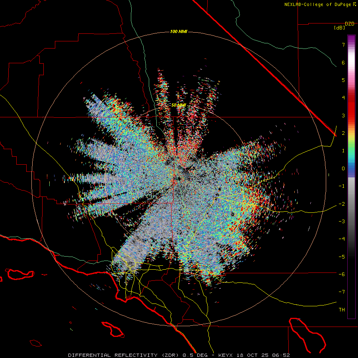
Task: Click the 5 value on the color scale
Action: pyautogui.click(x=343, y=80)
